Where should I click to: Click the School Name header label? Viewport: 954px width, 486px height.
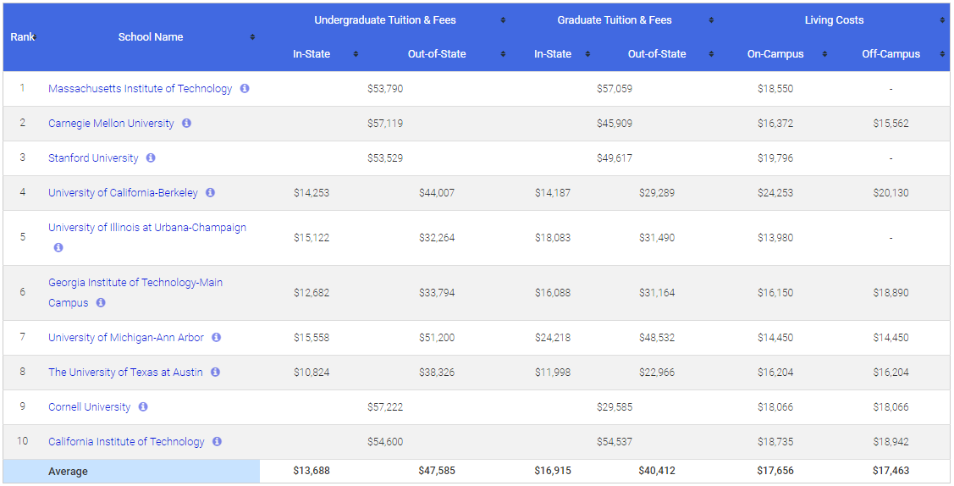[x=151, y=37]
